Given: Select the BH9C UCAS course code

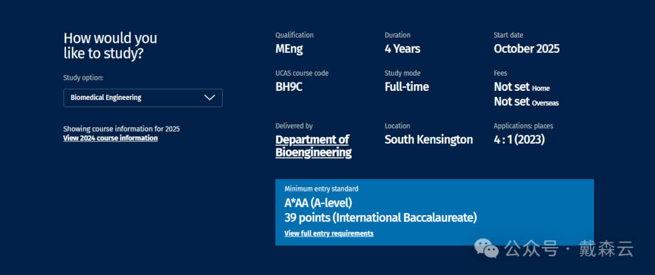Looking at the screenshot, I should point(289,87).
